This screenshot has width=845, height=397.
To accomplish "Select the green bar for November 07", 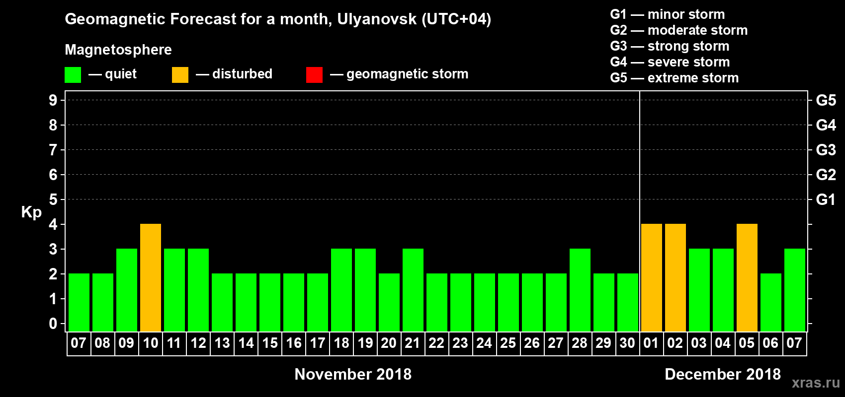I will 79,303.
